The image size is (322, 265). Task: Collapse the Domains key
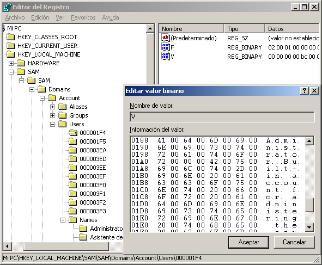[x=32, y=89]
